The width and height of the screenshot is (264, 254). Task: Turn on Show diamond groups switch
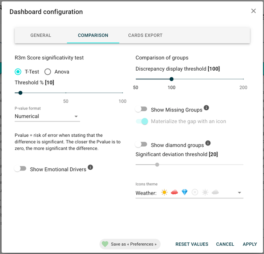click(141, 145)
